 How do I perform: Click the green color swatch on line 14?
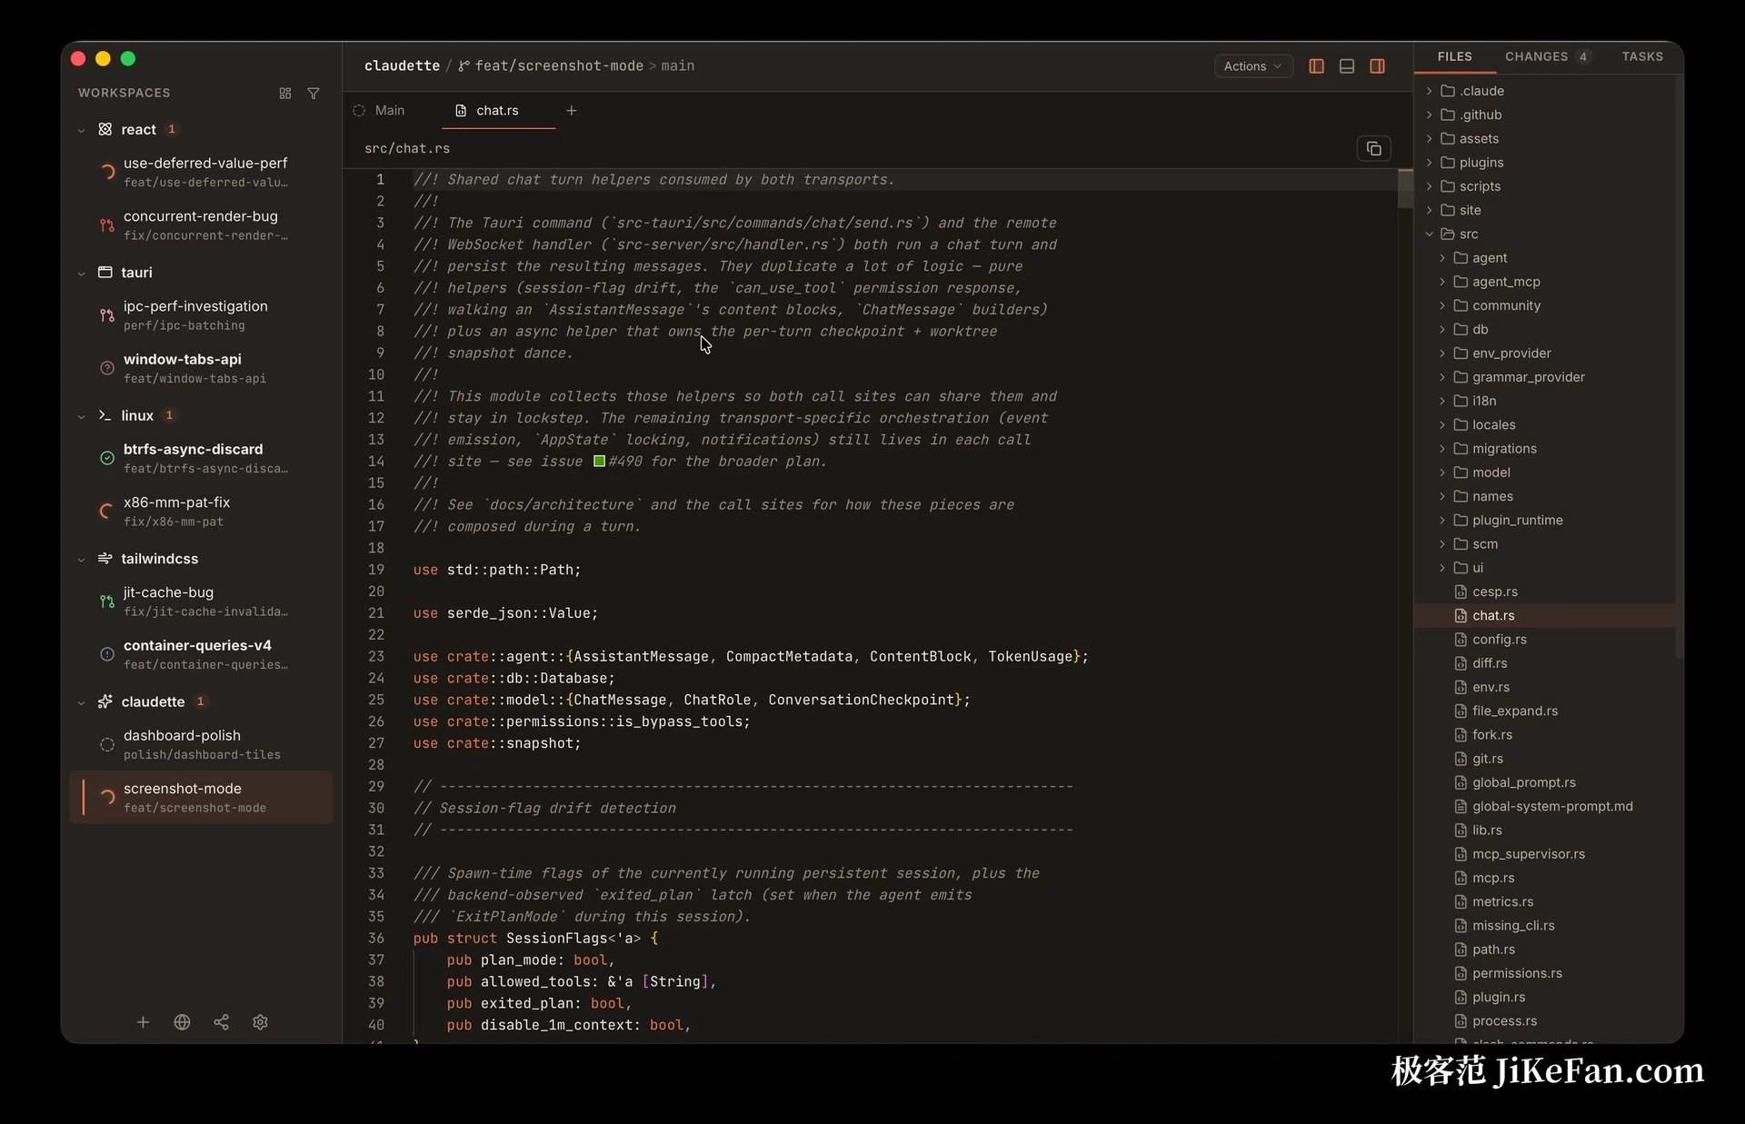coord(599,462)
